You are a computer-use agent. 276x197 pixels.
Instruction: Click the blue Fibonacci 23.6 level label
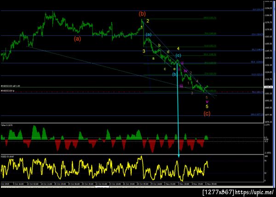(x=258, y=35)
